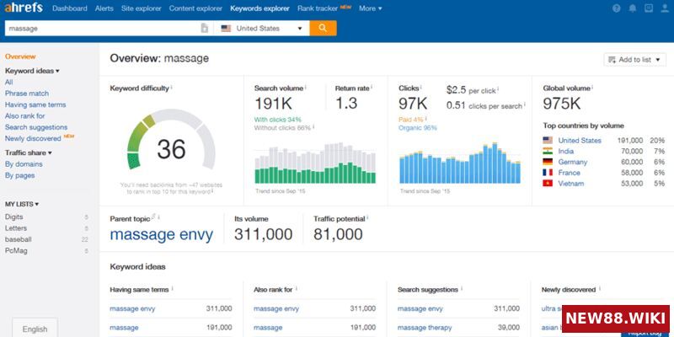Click the Vietnam flag icon
674x337 pixels.
(x=548, y=184)
